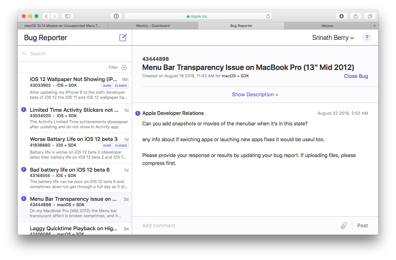Click DUPE badge on Worse Battery Life bug
Image resolution: width=396 pixels, height=260 pixels.
click(x=107, y=146)
